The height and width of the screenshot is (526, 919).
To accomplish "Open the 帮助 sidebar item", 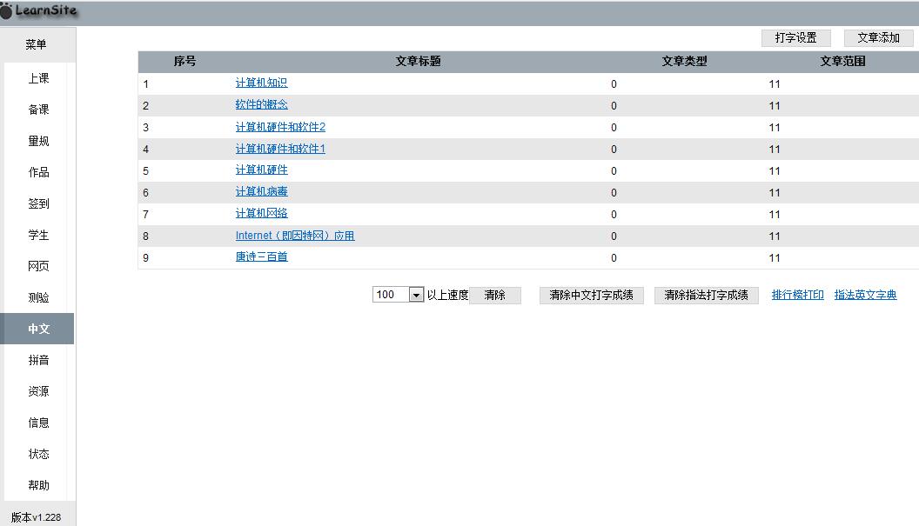I will pyautogui.click(x=38, y=485).
